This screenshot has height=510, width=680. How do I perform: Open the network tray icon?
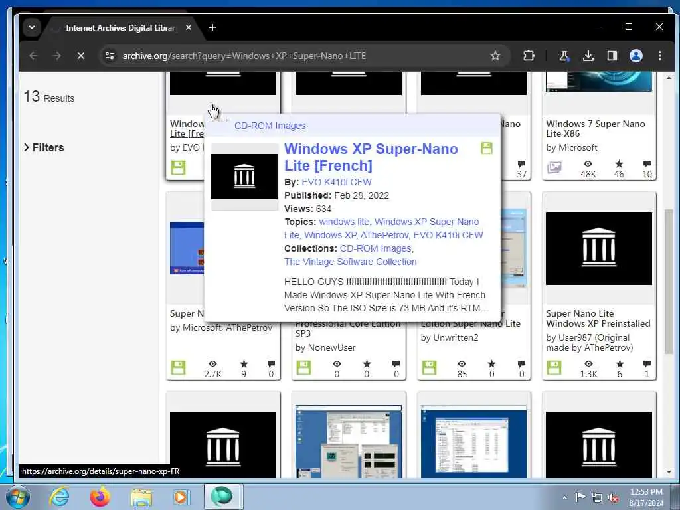pyautogui.click(x=597, y=498)
